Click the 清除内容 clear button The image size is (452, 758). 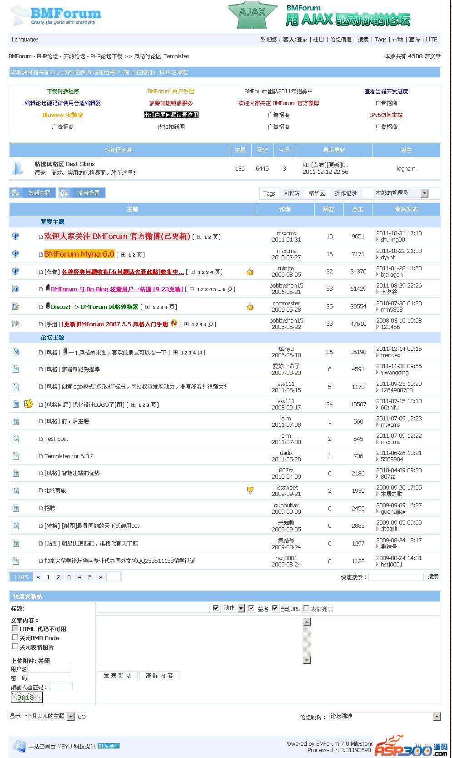tap(159, 676)
